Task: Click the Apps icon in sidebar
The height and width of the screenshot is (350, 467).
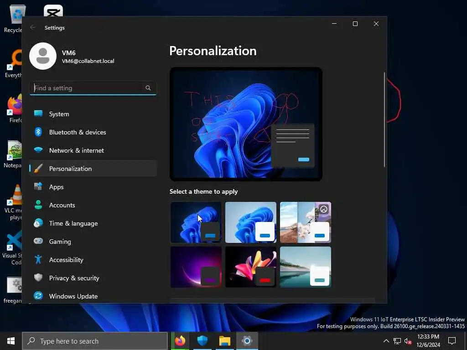Action: 38,186
